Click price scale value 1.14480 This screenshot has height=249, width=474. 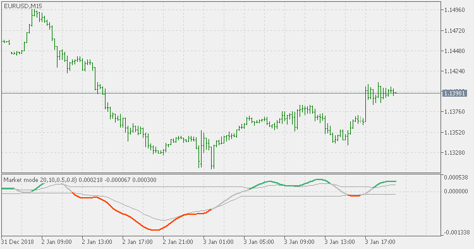coord(454,51)
